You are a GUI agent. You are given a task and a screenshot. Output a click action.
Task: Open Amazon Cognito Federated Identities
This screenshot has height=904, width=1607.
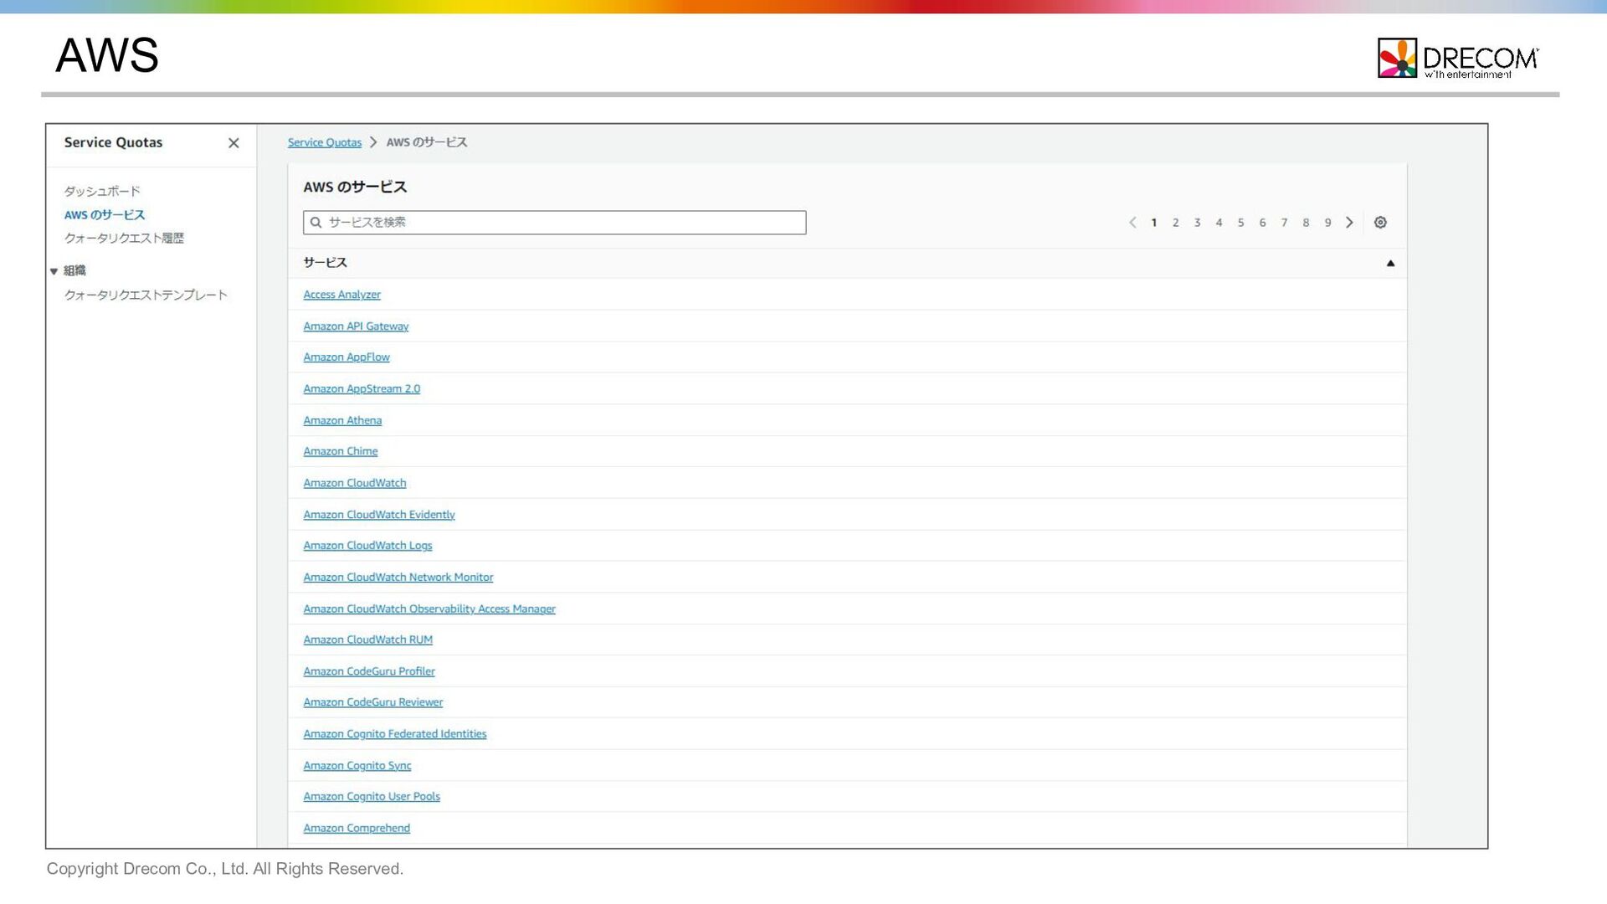point(395,735)
